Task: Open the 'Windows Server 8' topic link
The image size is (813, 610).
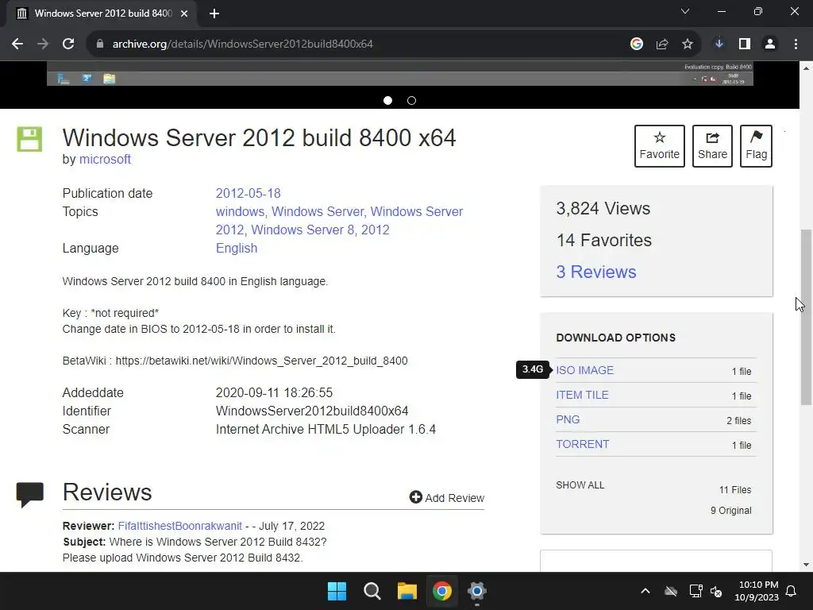Action: 303,230
